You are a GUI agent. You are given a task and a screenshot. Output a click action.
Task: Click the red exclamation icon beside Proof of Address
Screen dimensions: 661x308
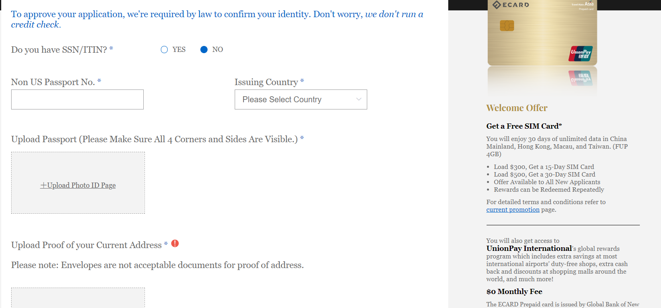[x=175, y=243]
